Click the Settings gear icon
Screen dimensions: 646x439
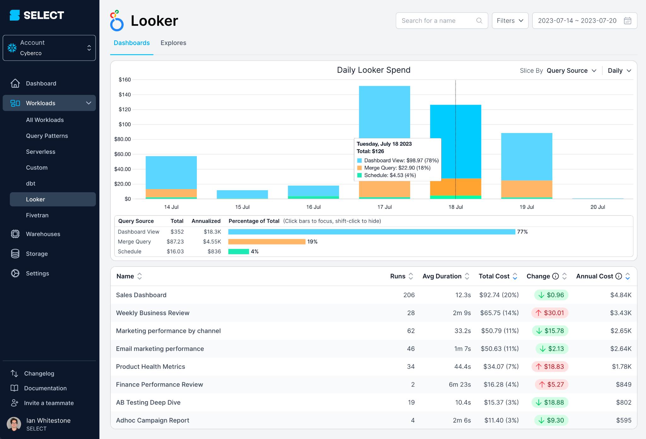15,273
